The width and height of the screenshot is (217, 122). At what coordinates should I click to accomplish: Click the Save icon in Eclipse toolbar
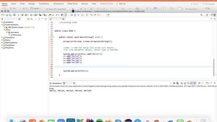pos(7,15)
